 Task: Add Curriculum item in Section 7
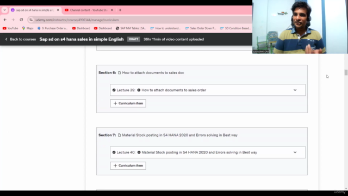coord(128,166)
